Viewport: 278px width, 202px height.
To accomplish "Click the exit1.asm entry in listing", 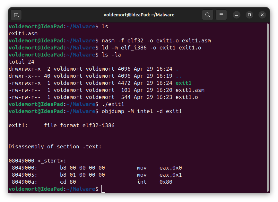I will click(190, 90).
